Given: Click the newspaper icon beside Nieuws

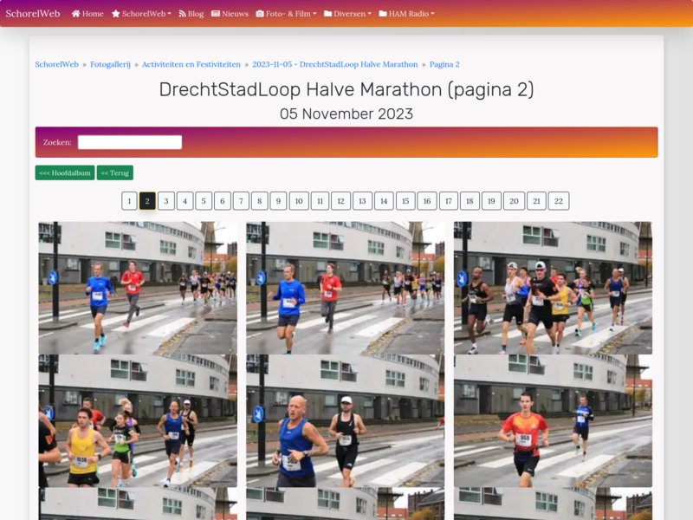Looking at the screenshot, I should click(216, 14).
